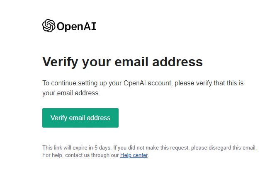The height and width of the screenshot is (174, 277).
Task: Click the OpenAI wordmark text beside the logo
Action: (x=76, y=27)
